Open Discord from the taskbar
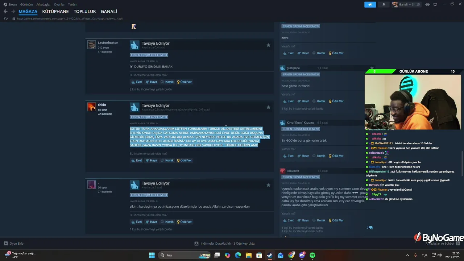This screenshot has height=261, width=464. click(302, 255)
